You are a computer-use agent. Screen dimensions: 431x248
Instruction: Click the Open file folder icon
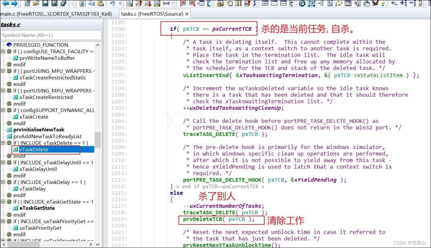[36, 4]
